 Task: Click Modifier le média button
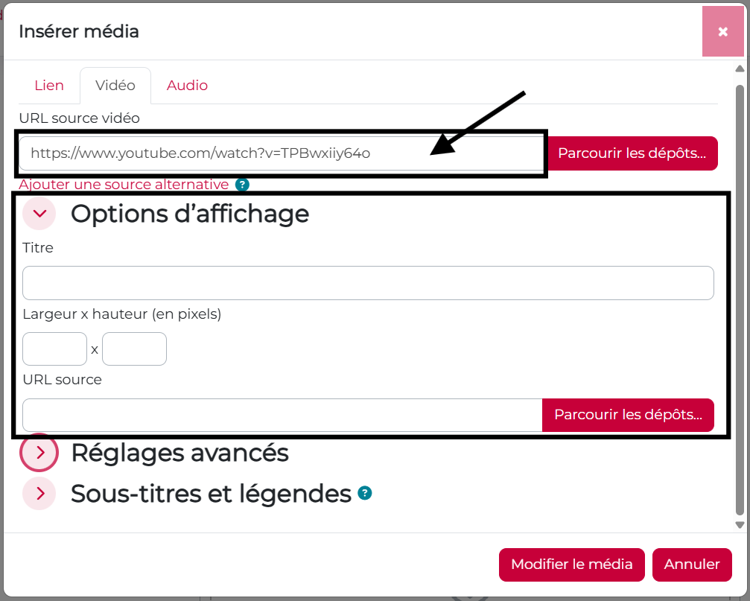(571, 565)
